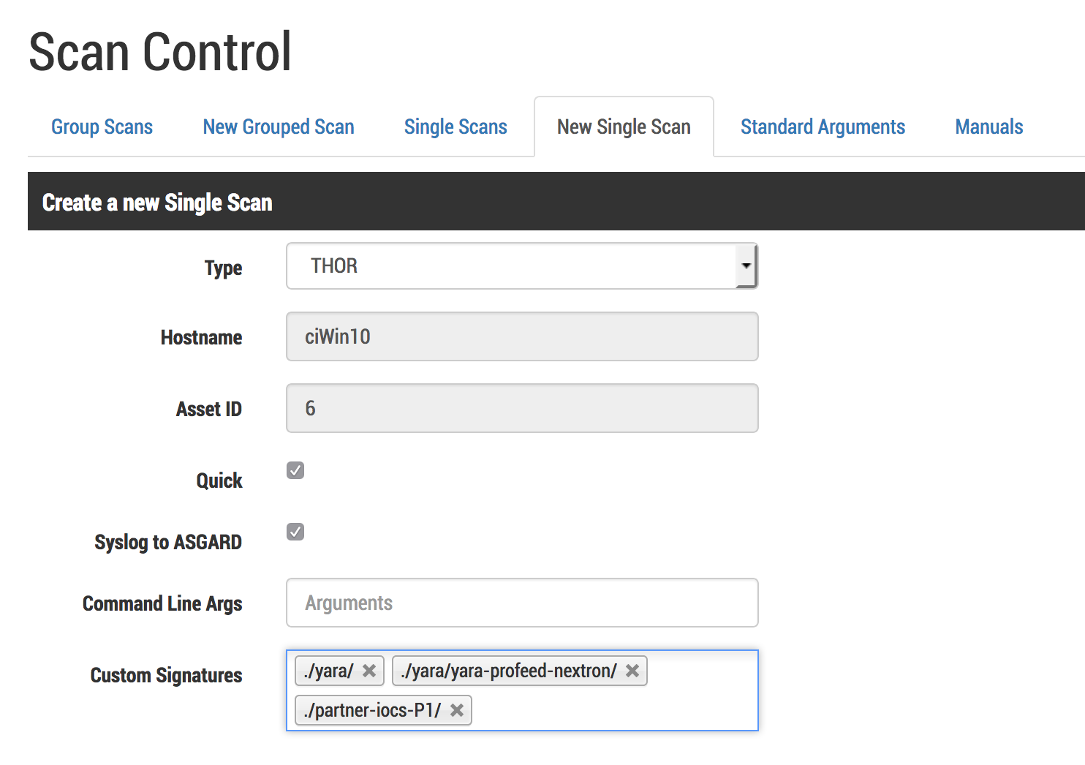Open the Standard Arguments tab

pos(823,127)
